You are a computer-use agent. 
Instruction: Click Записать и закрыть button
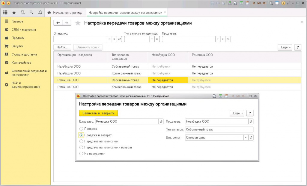click(98, 113)
